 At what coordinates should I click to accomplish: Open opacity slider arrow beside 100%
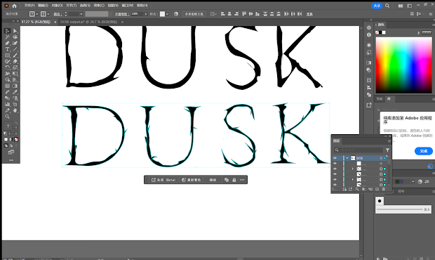[146, 14]
